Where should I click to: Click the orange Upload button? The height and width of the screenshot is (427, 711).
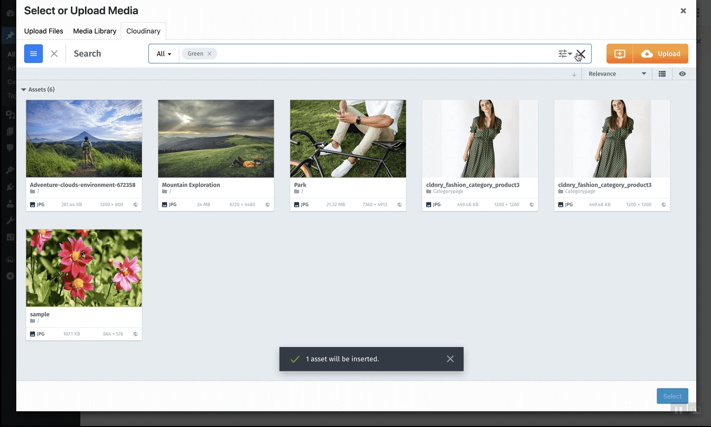[661, 54]
